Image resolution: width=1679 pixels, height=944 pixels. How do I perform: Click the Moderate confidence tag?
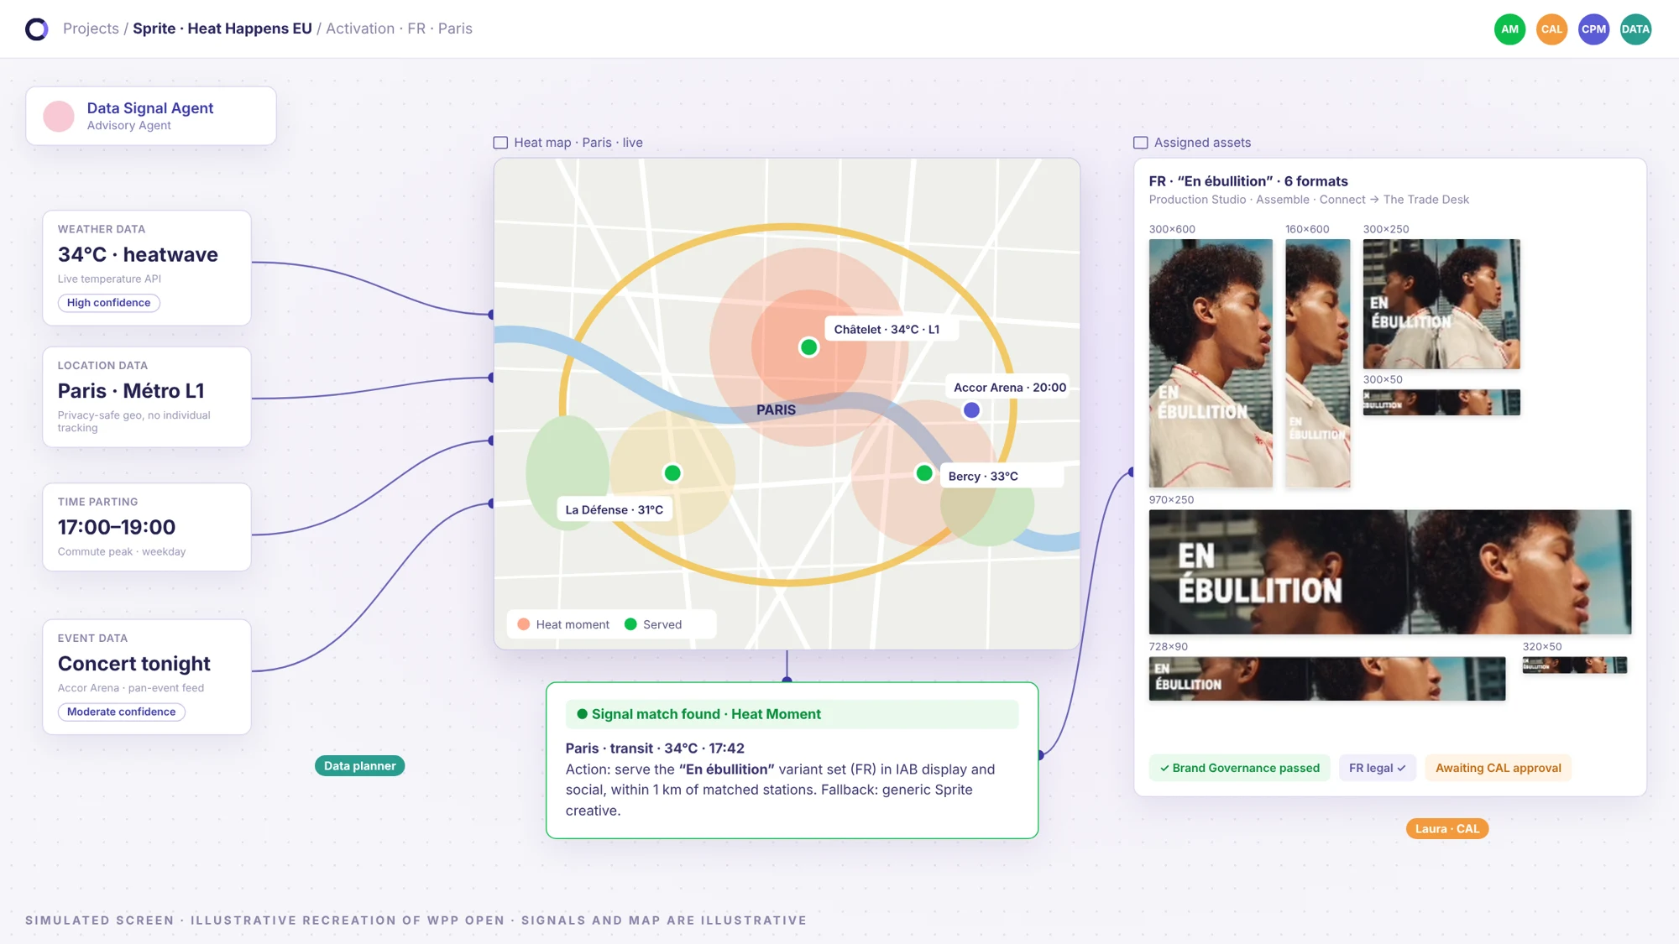122,712
